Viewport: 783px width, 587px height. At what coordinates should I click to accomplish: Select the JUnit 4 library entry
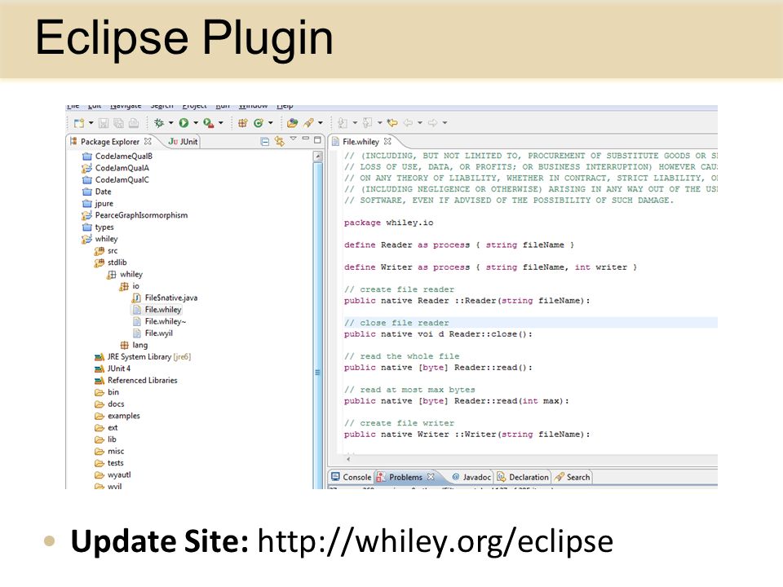[113, 369]
